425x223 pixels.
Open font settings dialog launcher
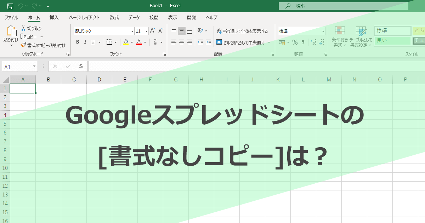coord(164,54)
